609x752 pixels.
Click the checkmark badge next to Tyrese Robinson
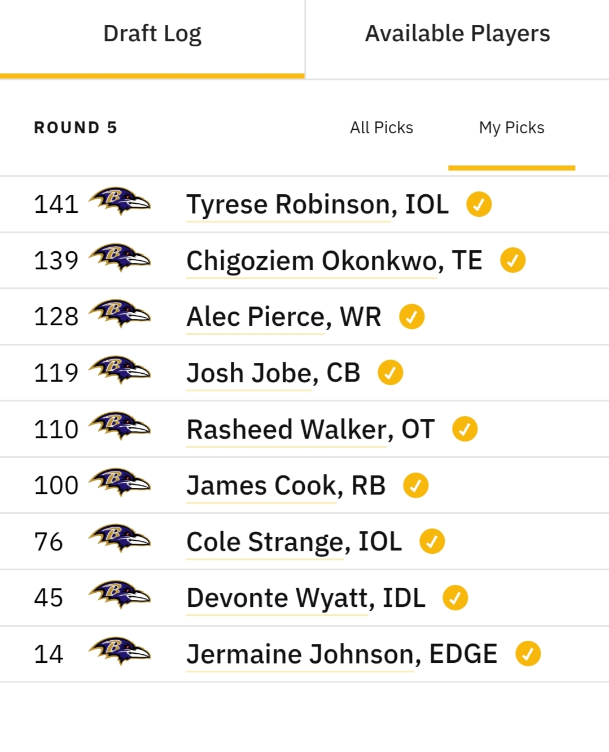point(479,204)
